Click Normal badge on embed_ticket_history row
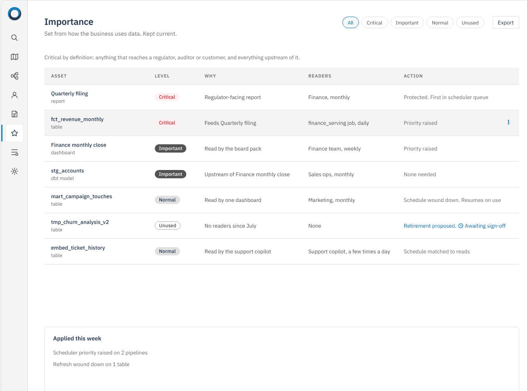 tap(167, 251)
